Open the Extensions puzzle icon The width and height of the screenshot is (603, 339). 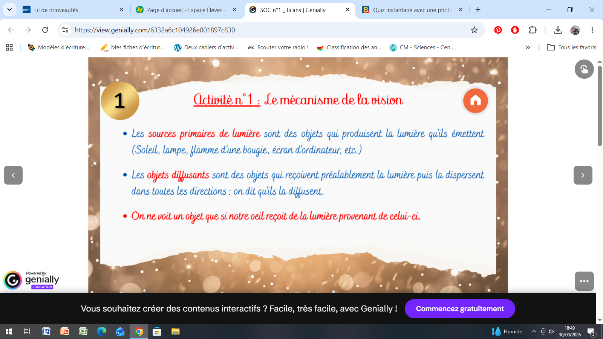pos(533,30)
